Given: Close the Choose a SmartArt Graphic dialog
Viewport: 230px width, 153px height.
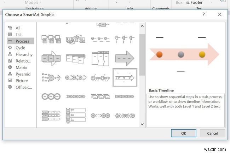Looking at the screenshot, I should (220, 14).
